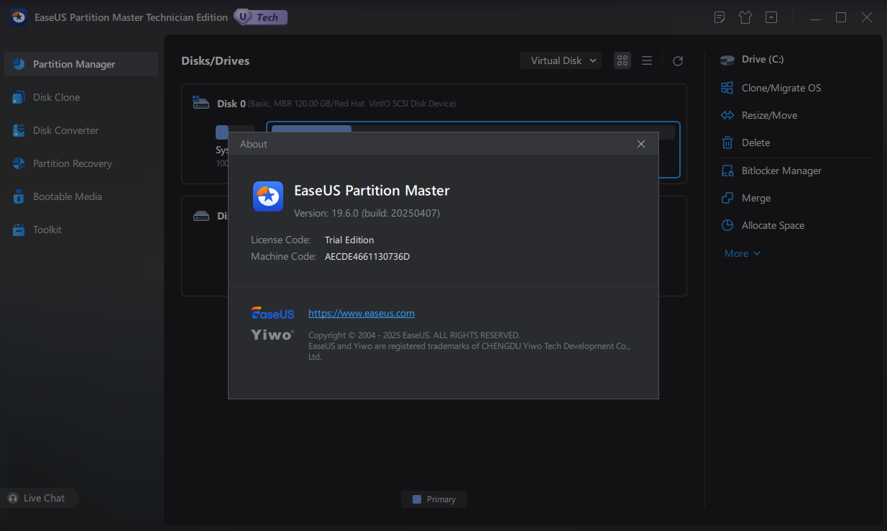Click the Live Chat headset icon
The height and width of the screenshot is (531, 887).
point(13,498)
